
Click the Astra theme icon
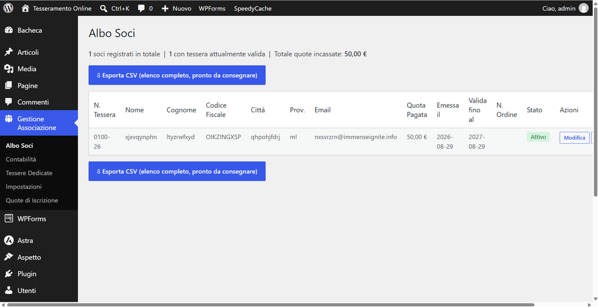[9, 241]
